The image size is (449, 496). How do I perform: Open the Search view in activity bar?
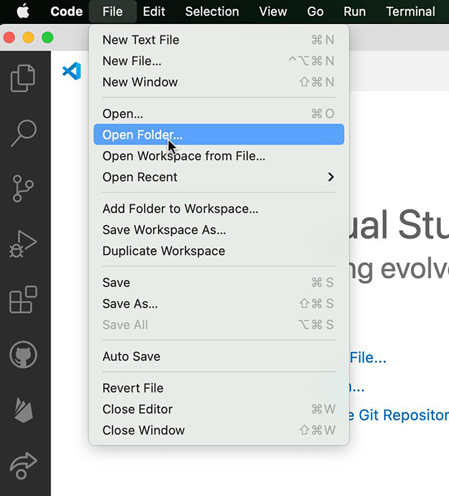[x=24, y=133]
